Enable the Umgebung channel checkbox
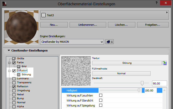 14,91
